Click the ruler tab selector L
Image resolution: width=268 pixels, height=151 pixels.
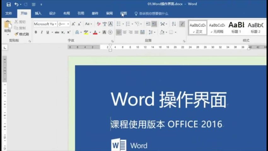click(x=5, y=48)
